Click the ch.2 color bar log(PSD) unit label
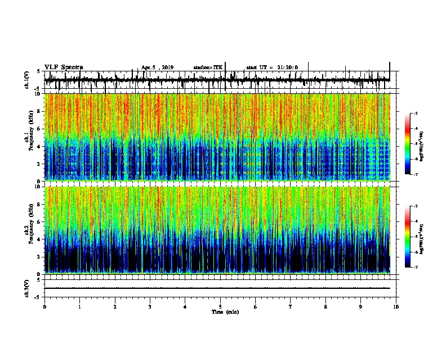 [x=422, y=239]
